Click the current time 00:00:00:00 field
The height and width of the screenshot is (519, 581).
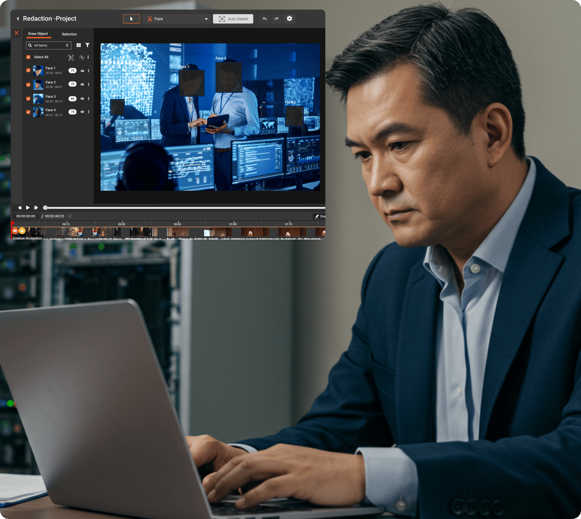(x=26, y=216)
